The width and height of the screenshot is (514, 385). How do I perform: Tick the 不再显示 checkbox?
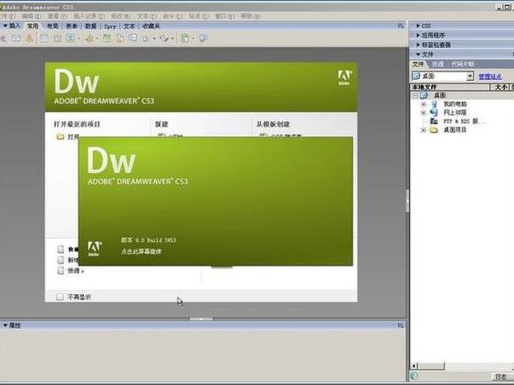[60, 296]
